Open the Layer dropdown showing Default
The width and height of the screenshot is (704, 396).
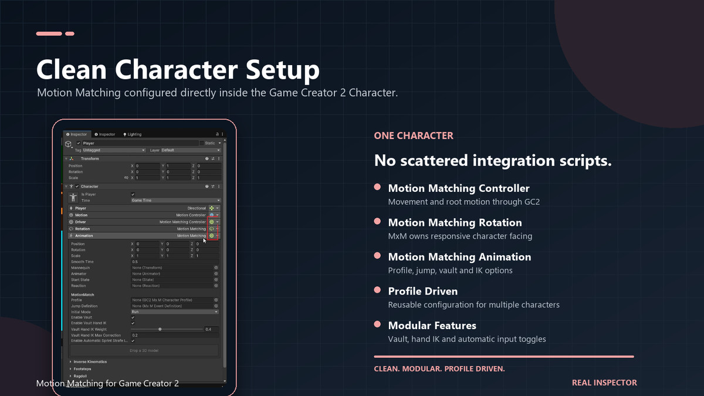tap(191, 150)
